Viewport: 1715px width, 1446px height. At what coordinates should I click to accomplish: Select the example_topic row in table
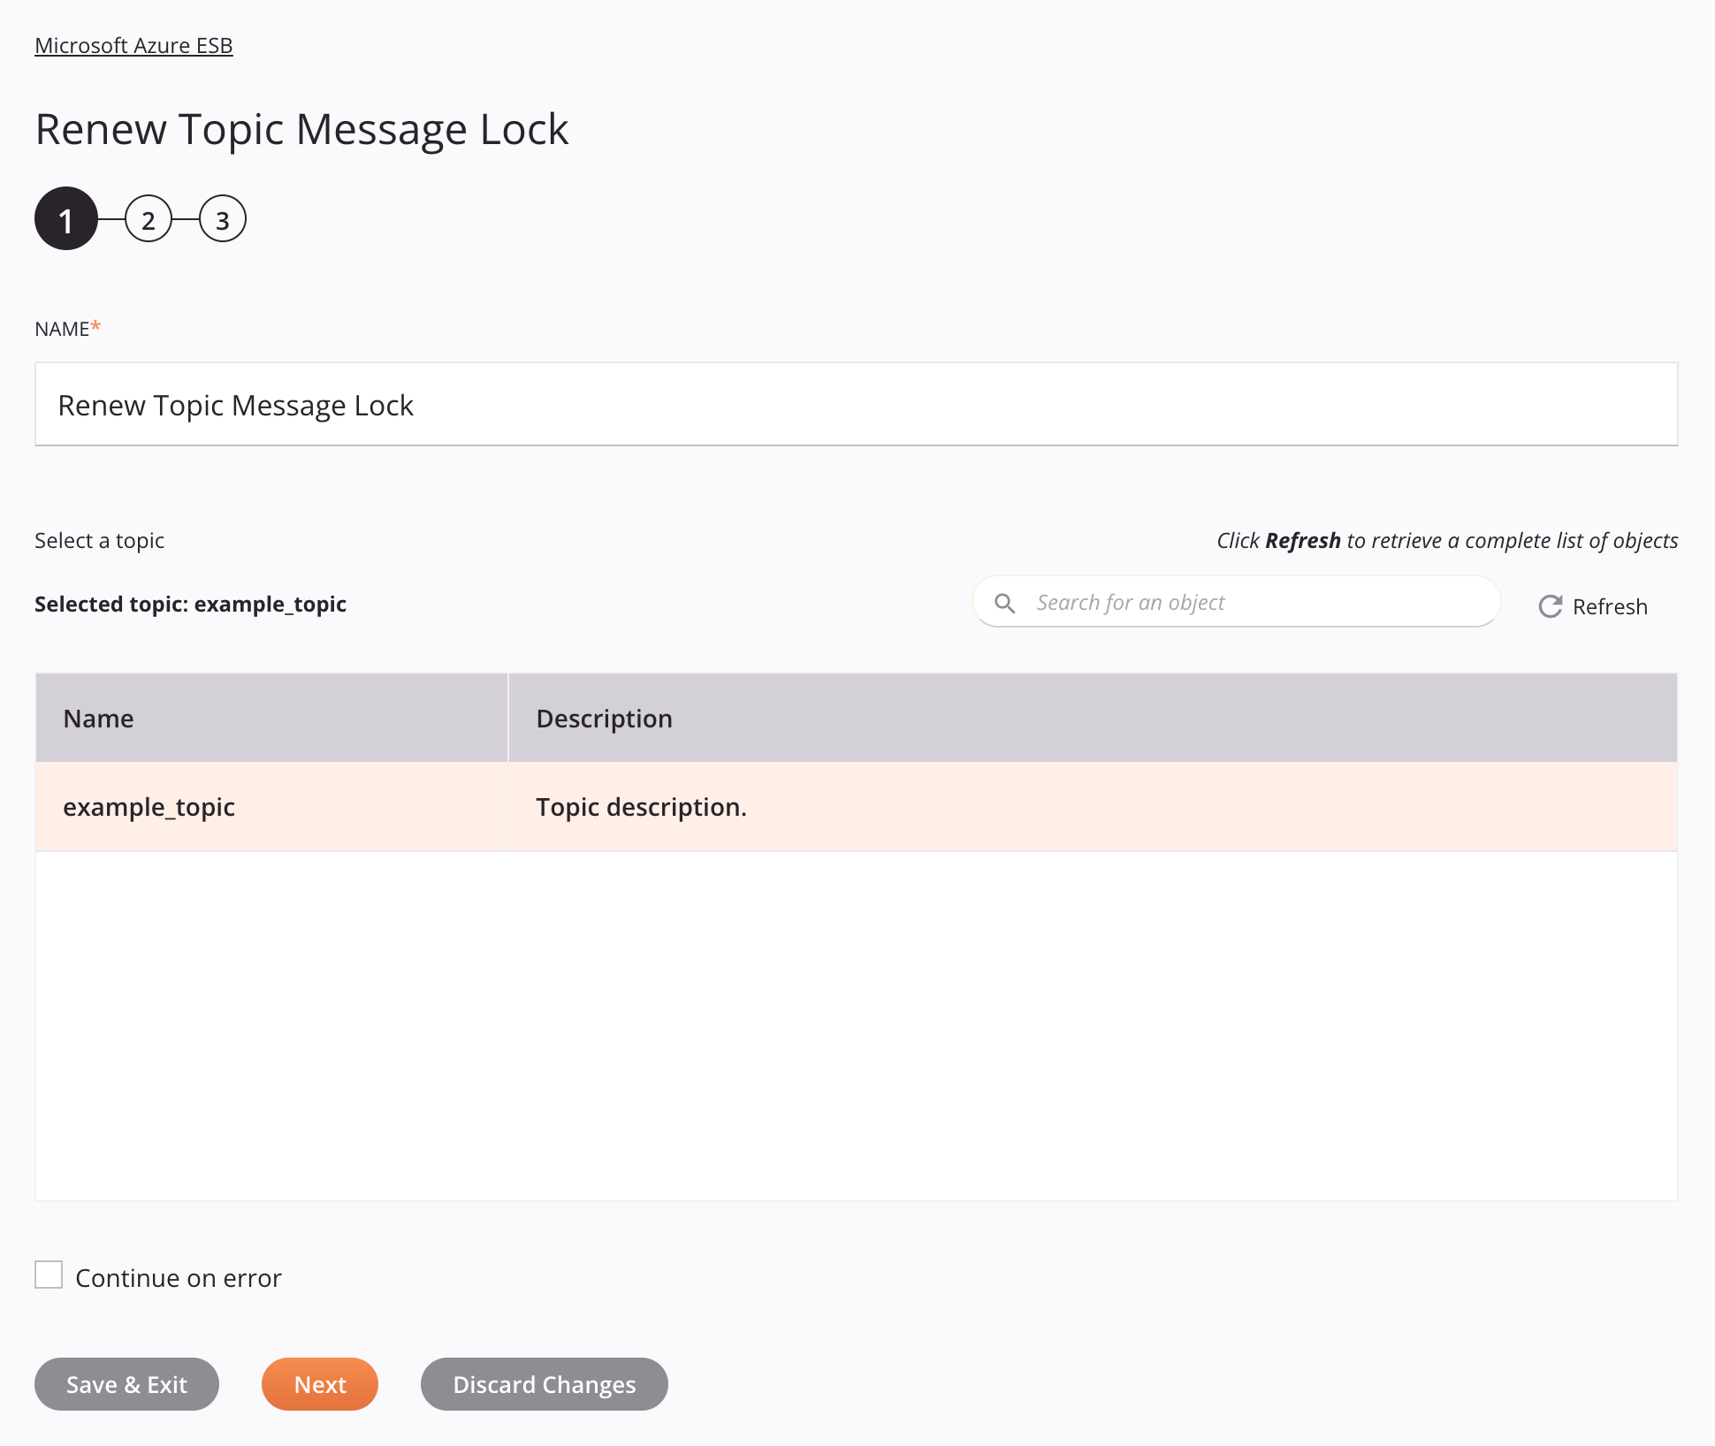[x=856, y=806]
